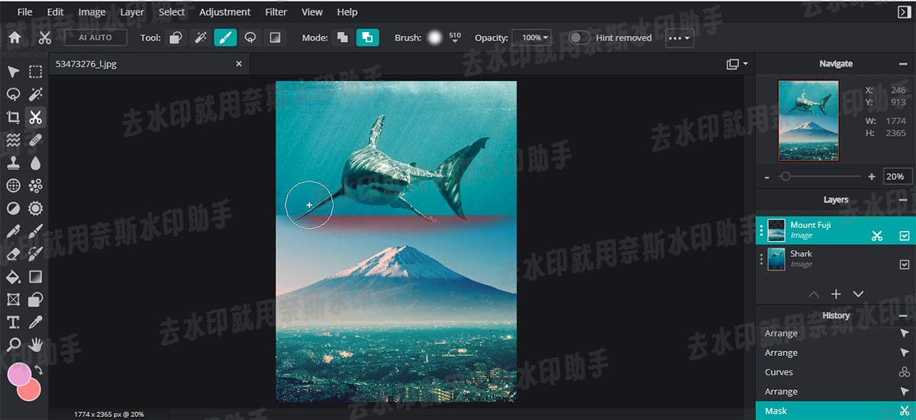
Task: Add a new layer with the plus icon
Action: 836,294
